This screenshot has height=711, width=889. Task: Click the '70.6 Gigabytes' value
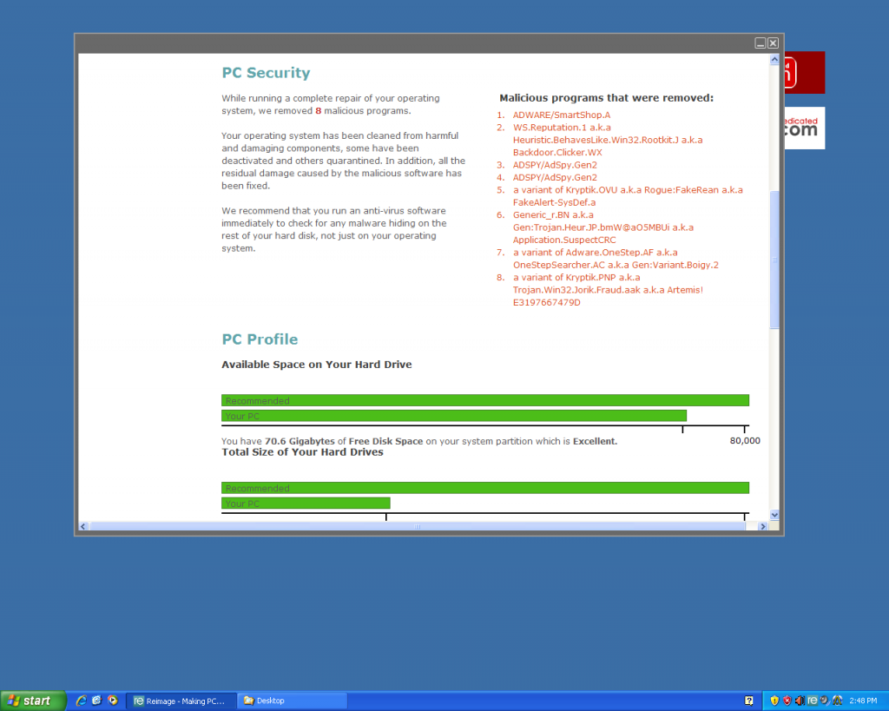click(300, 441)
